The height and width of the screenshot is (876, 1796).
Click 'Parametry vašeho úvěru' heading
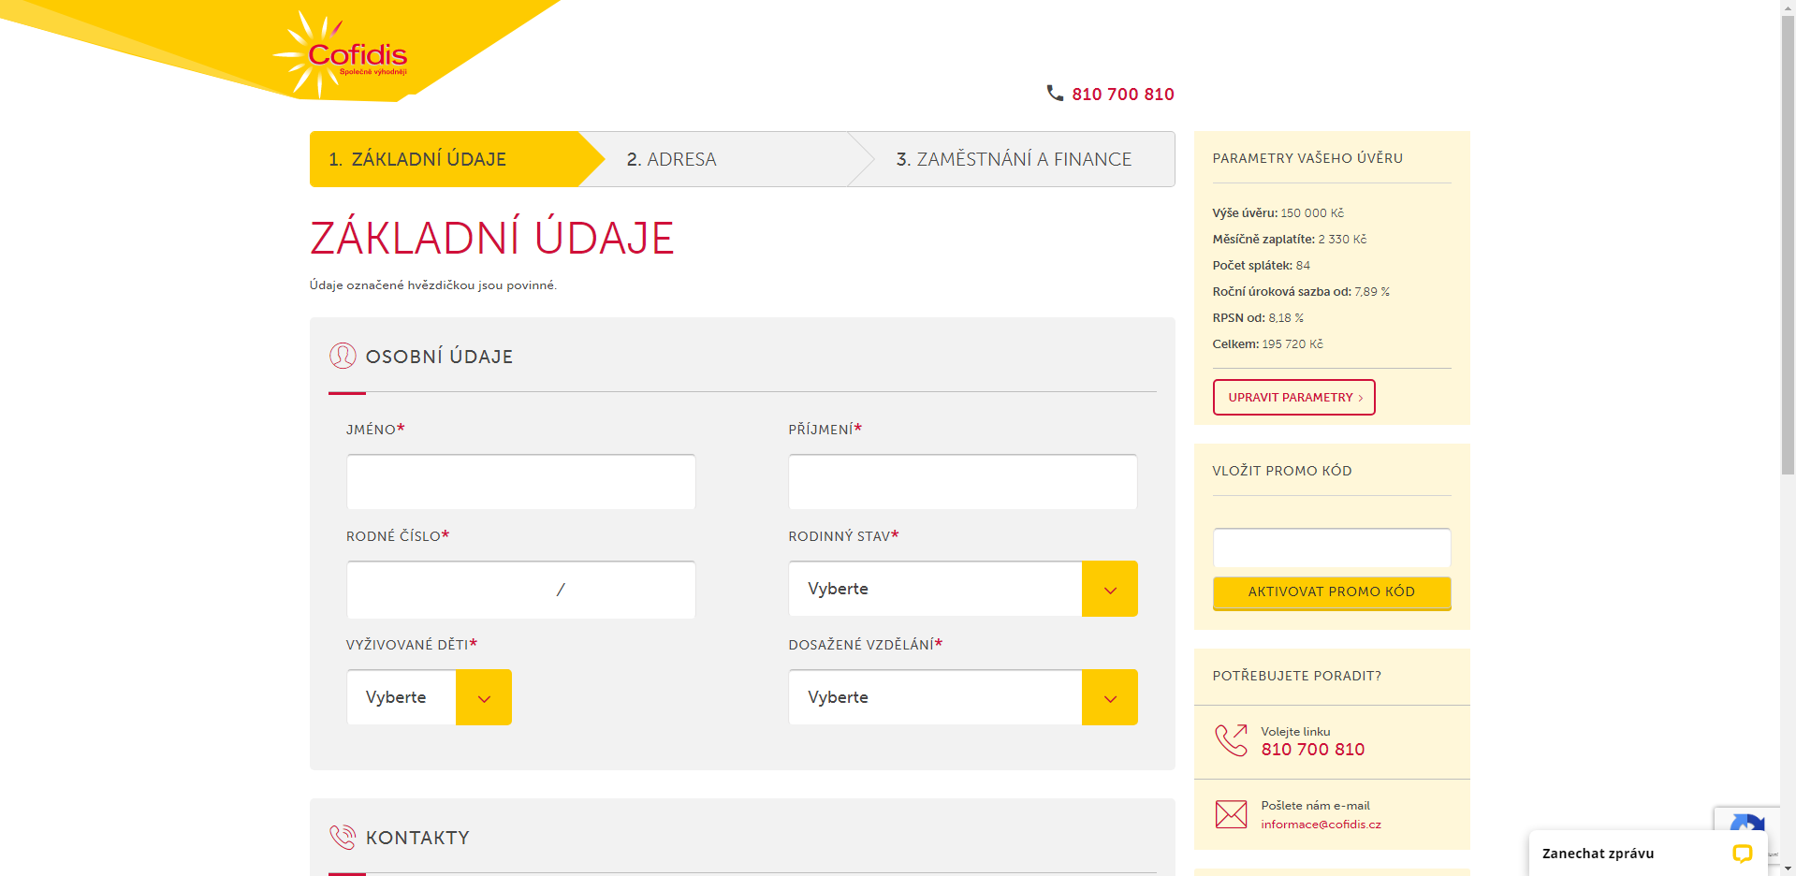tap(1307, 158)
